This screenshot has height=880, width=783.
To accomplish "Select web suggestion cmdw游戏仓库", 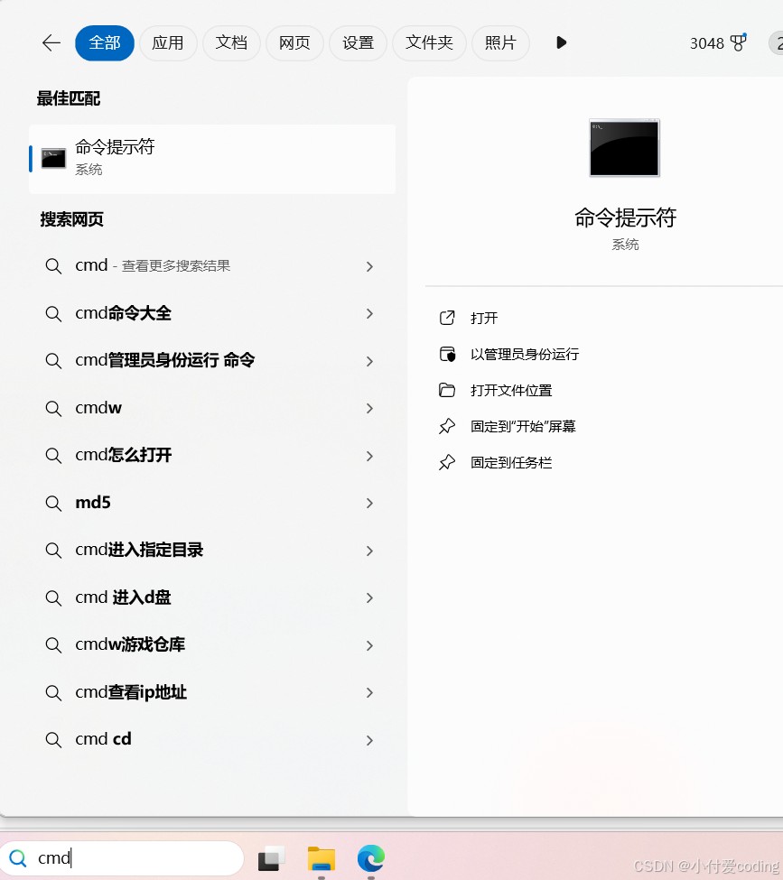I will pyautogui.click(x=212, y=644).
